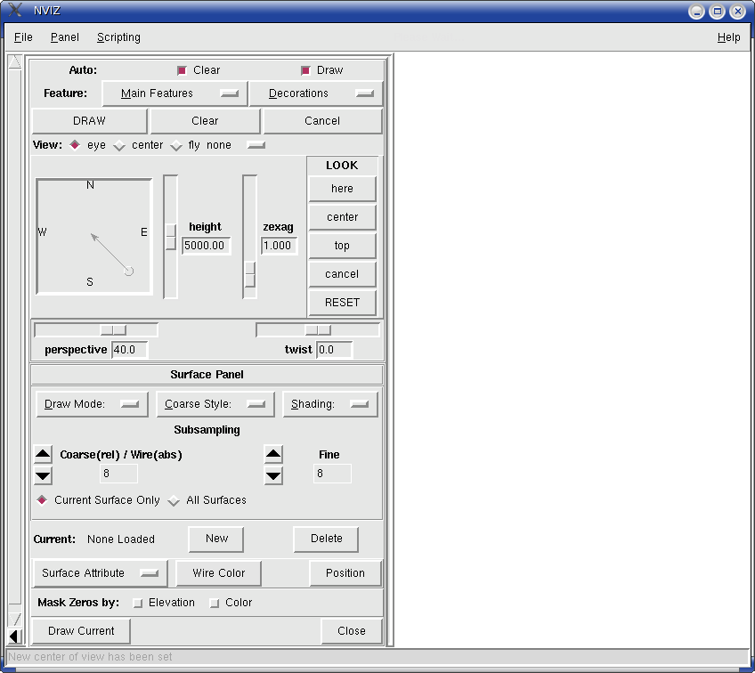The width and height of the screenshot is (755, 673).
Task: Open the Help menu
Action: click(x=728, y=37)
